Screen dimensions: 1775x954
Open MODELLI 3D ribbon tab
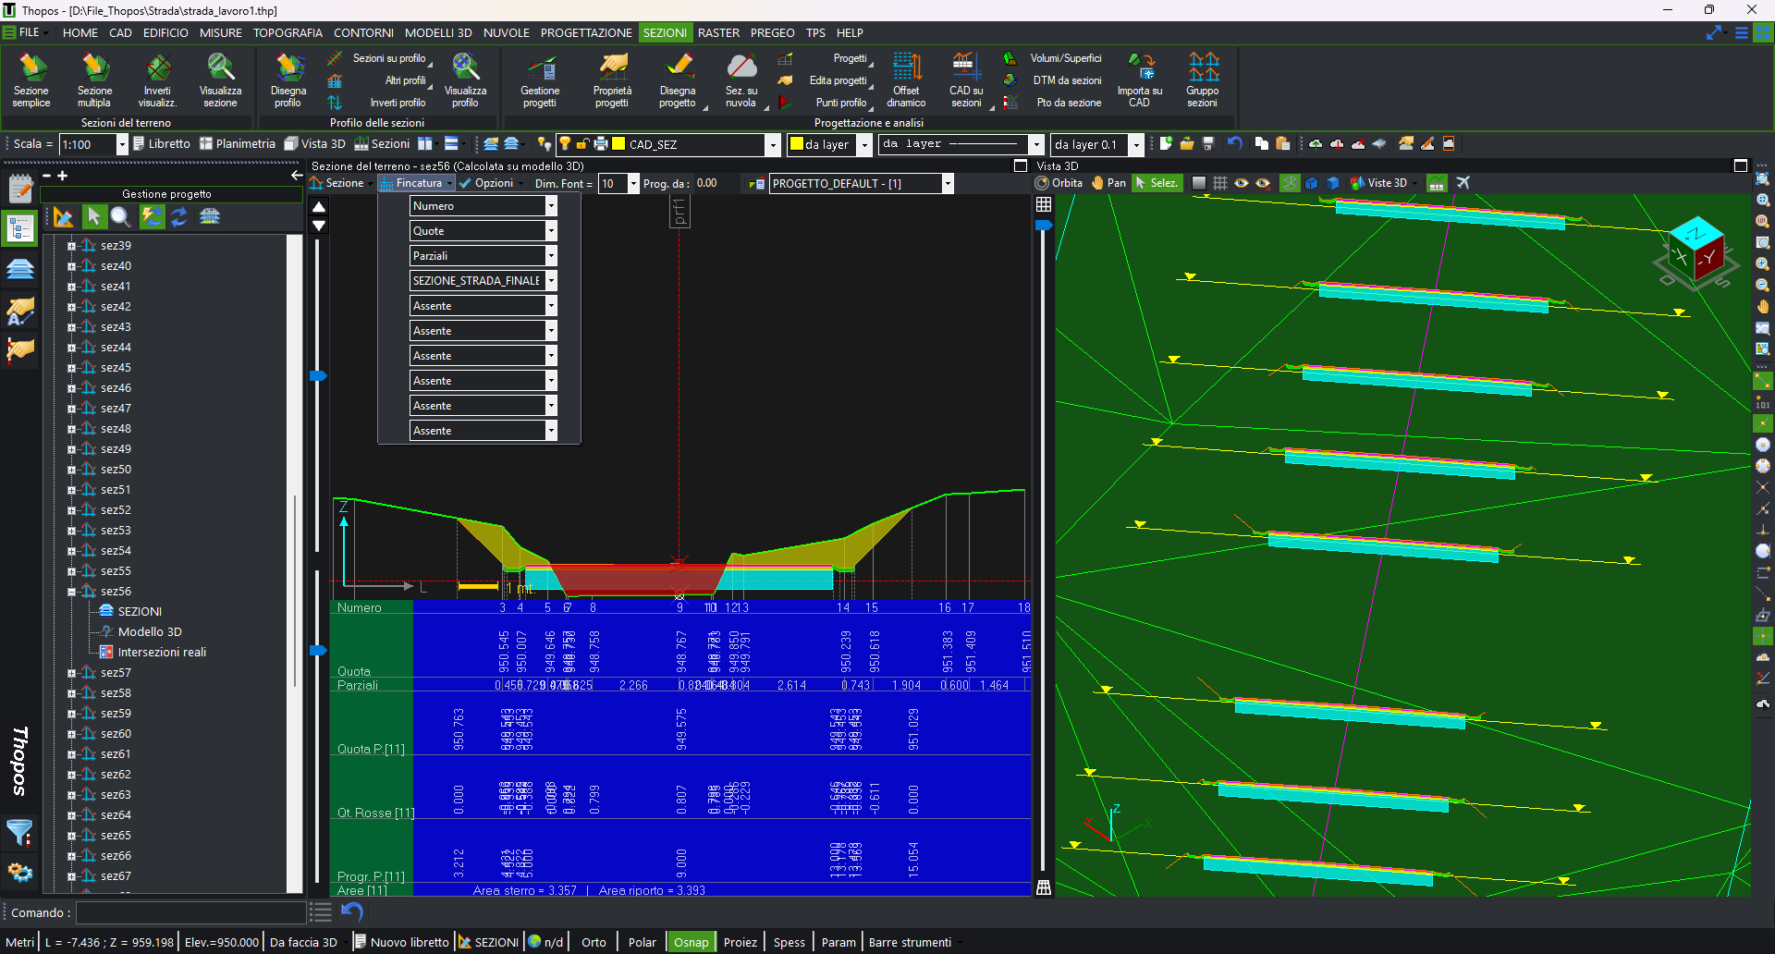(438, 32)
